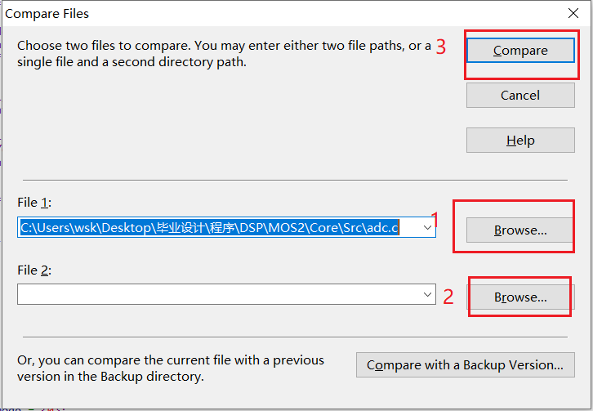Browse for the File 2 path

coord(520,297)
